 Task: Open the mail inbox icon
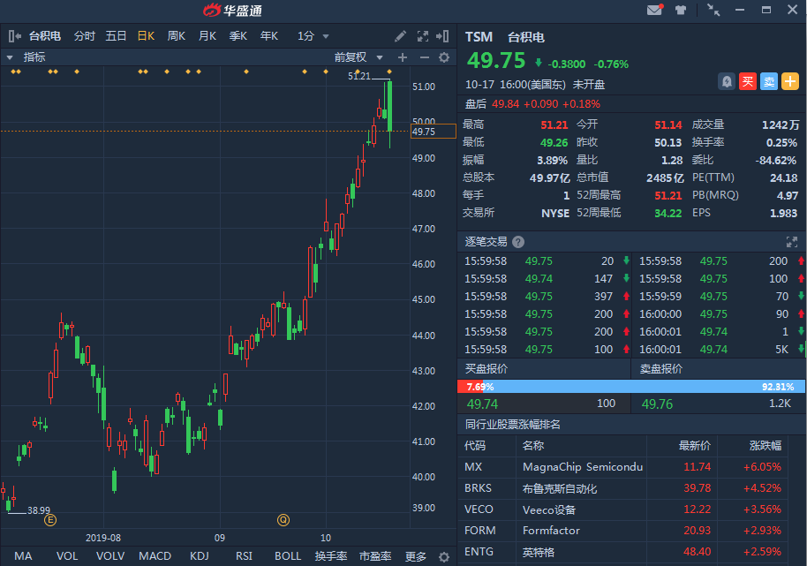click(x=654, y=11)
